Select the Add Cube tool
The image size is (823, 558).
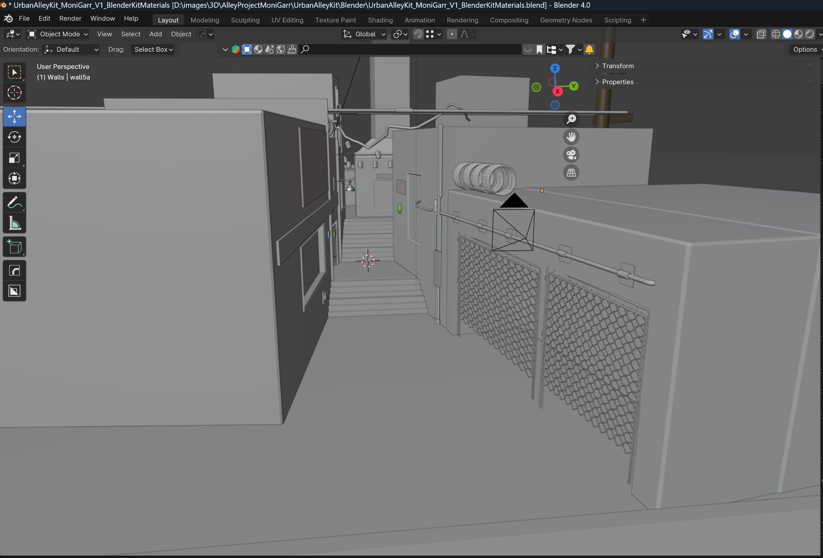click(x=14, y=247)
